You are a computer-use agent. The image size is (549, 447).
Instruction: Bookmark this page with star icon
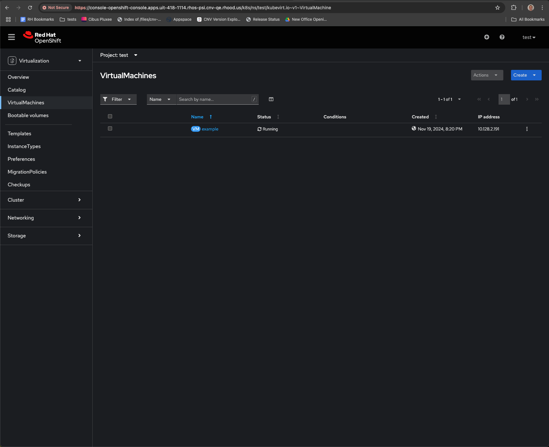[x=497, y=8]
